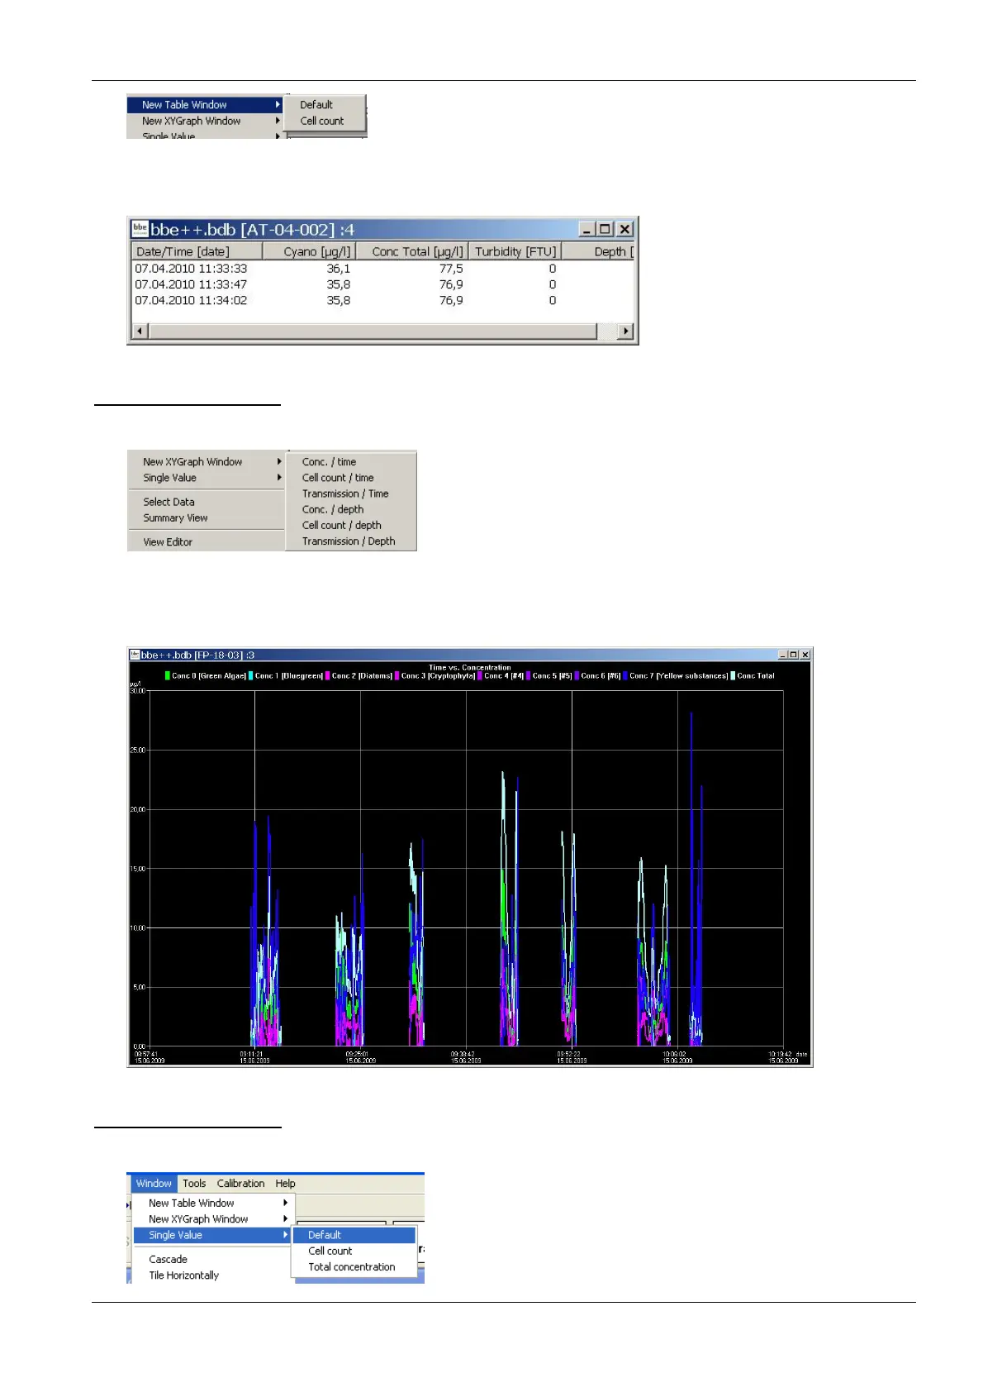Close the AT-04-002 table window

click(624, 230)
